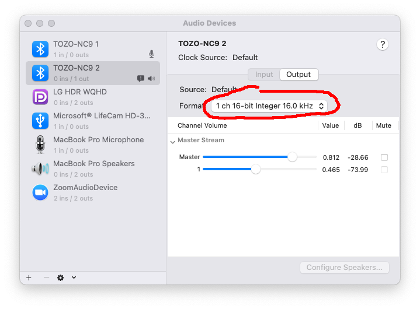Click the Configure Speakers button
The width and height of the screenshot is (420, 309).
(344, 268)
